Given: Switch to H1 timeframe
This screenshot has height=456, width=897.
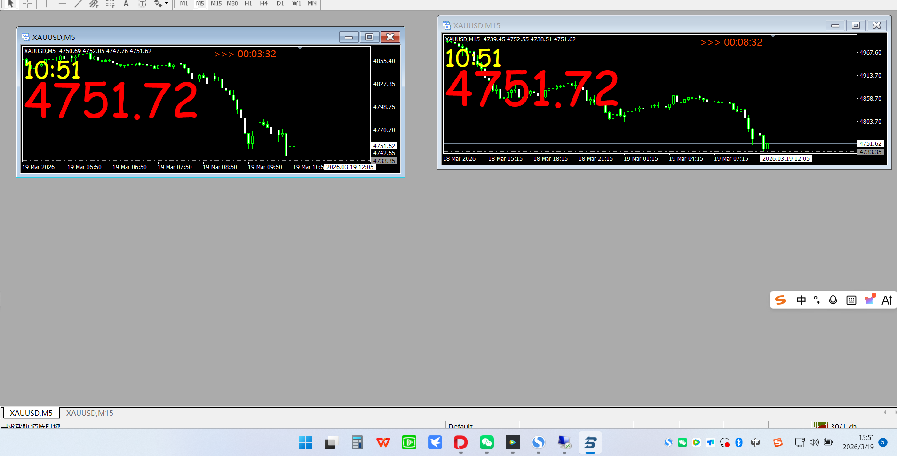Looking at the screenshot, I should point(248,4).
